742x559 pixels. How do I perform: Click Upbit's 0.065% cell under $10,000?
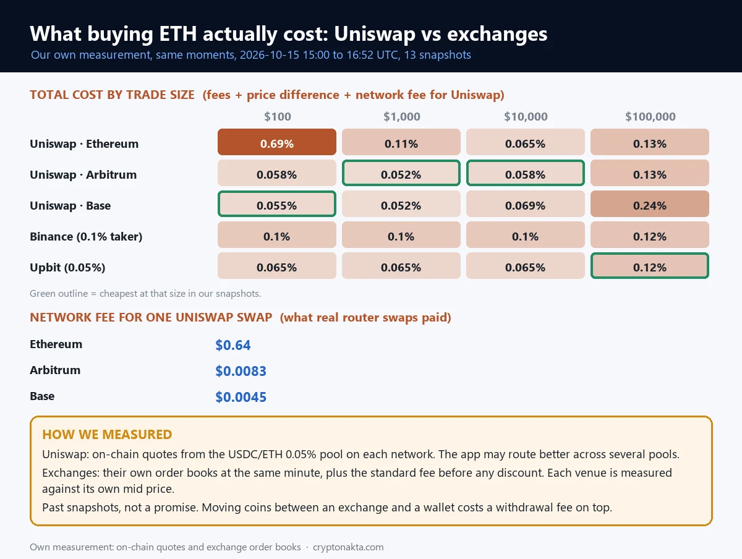click(x=526, y=265)
